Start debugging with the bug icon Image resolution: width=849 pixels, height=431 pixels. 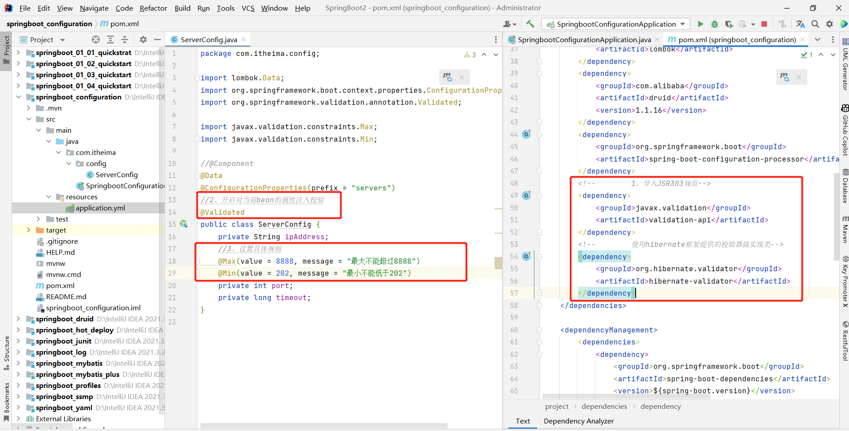(x=715, y=24)
